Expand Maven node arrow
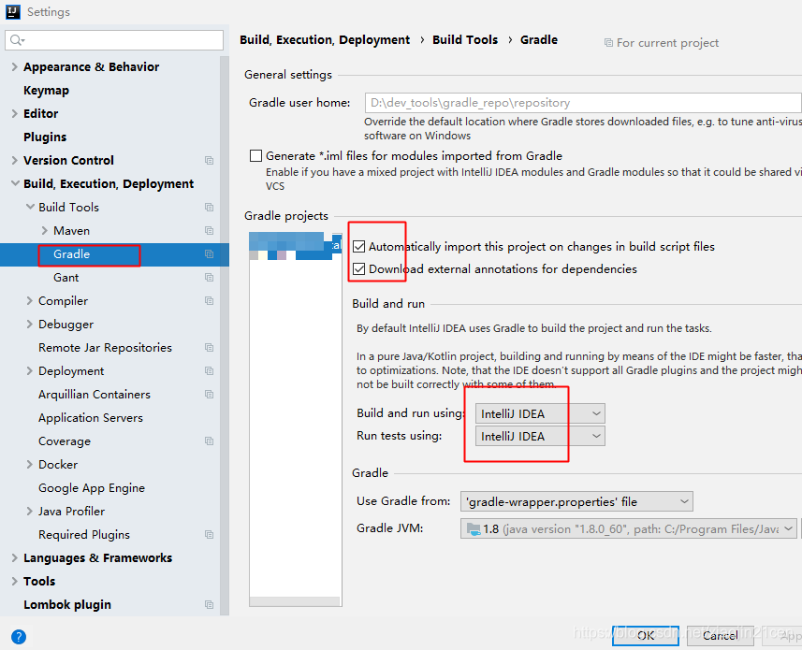Viewport: 802px width, 650px height. [x=45, y=230]
